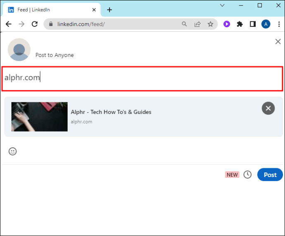Click the NEW badge
Screen dimensions: 285x236
(x=232, y=175)
